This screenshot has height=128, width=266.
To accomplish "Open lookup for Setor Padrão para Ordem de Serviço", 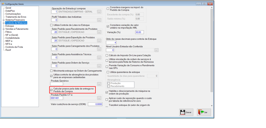I will click(99, 66).
